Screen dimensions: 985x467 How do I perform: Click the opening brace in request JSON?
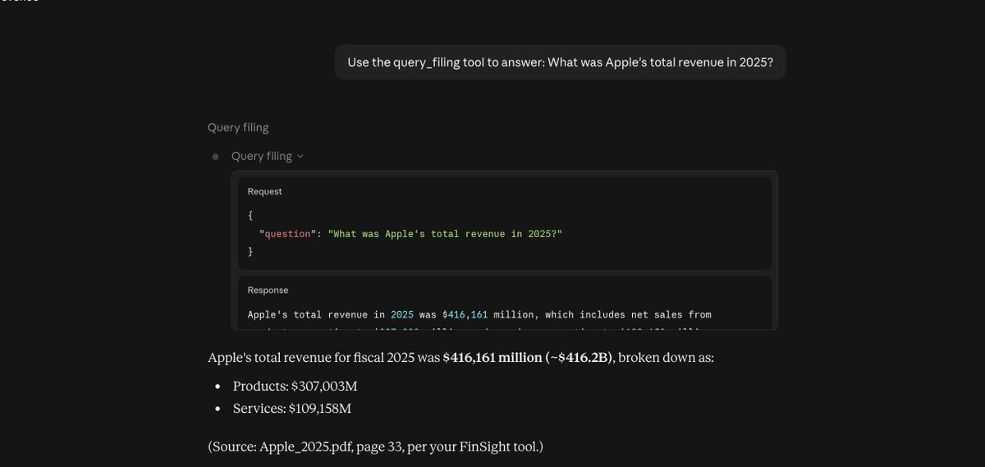(x=250, y=216)
